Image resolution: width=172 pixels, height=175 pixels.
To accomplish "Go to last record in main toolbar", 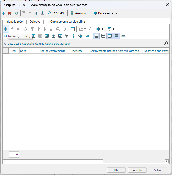I will click(x=42, y=13).
